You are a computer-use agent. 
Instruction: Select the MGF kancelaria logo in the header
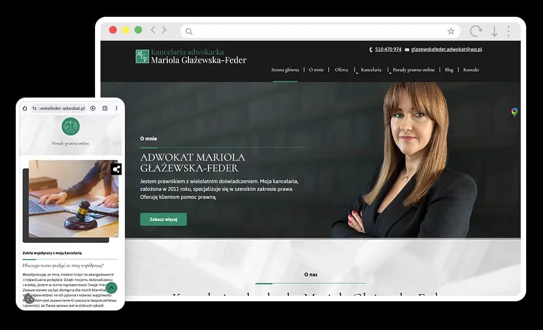click(x=142, y=56)
